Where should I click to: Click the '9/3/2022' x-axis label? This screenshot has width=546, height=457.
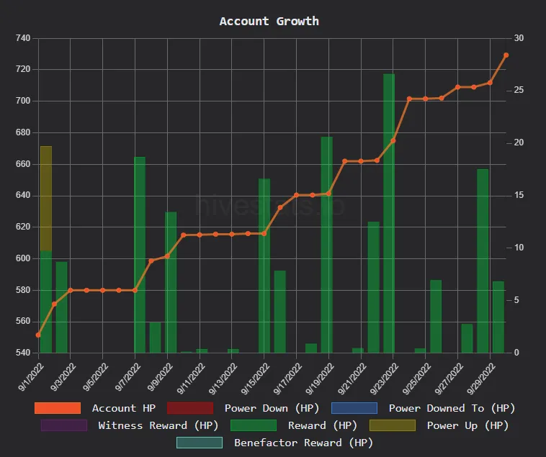(63, 376)
